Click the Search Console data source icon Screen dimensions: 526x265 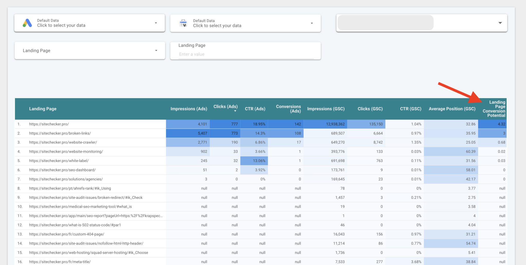[x=183, y=23]
